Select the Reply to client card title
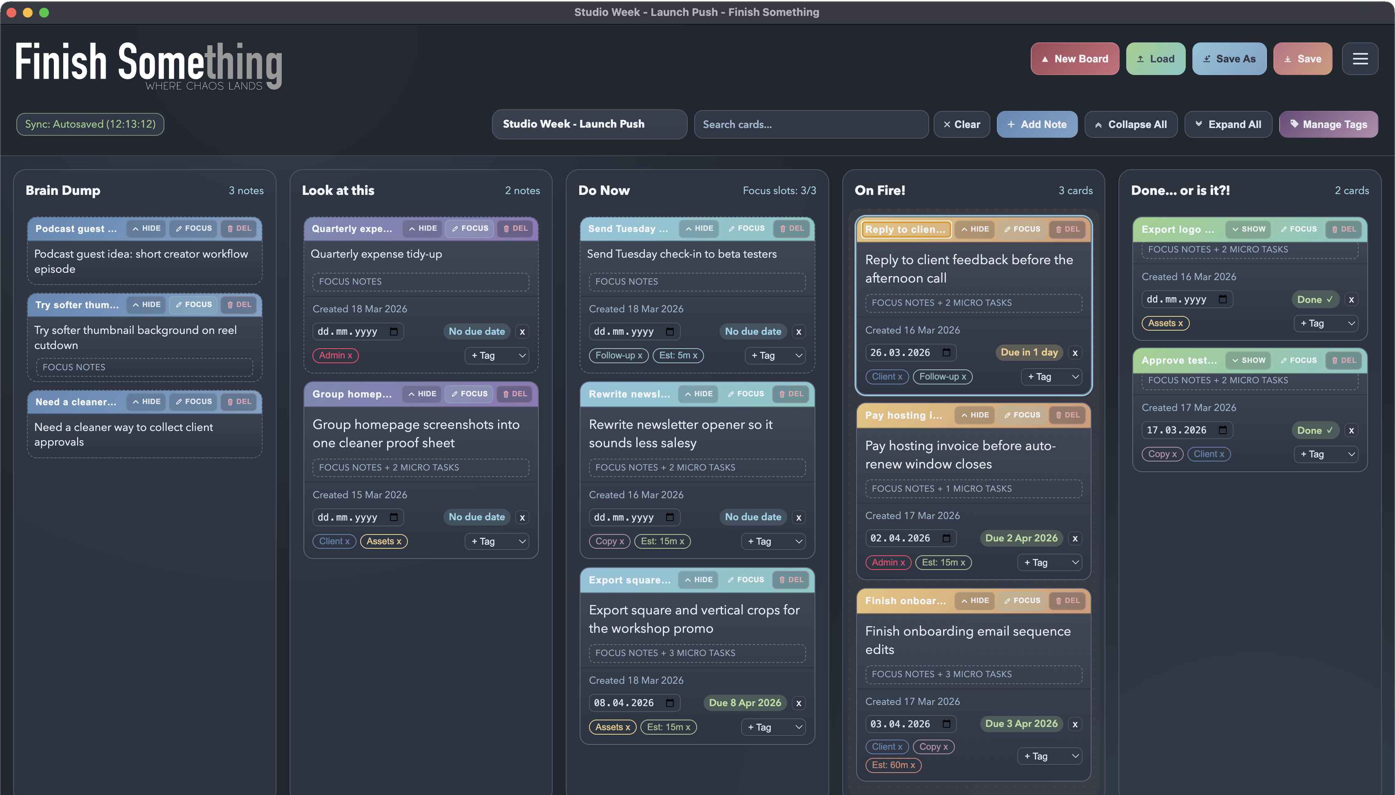The width and height of the screenshot is (1395, 795). pyautogui.click(x=906, y=229)
